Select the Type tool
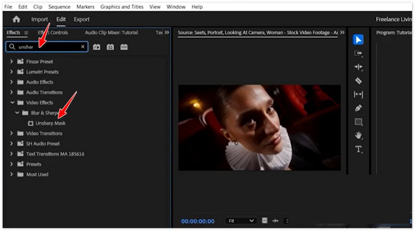This screenshot has height=231, width=415. click(x=358, y=149)
